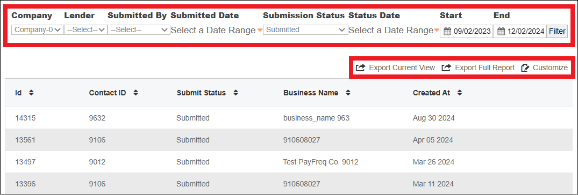Expand Submitted Date range picker
The height and width of the screenshot is (195, 578).
pyautogui.click(x=216, y=31)
